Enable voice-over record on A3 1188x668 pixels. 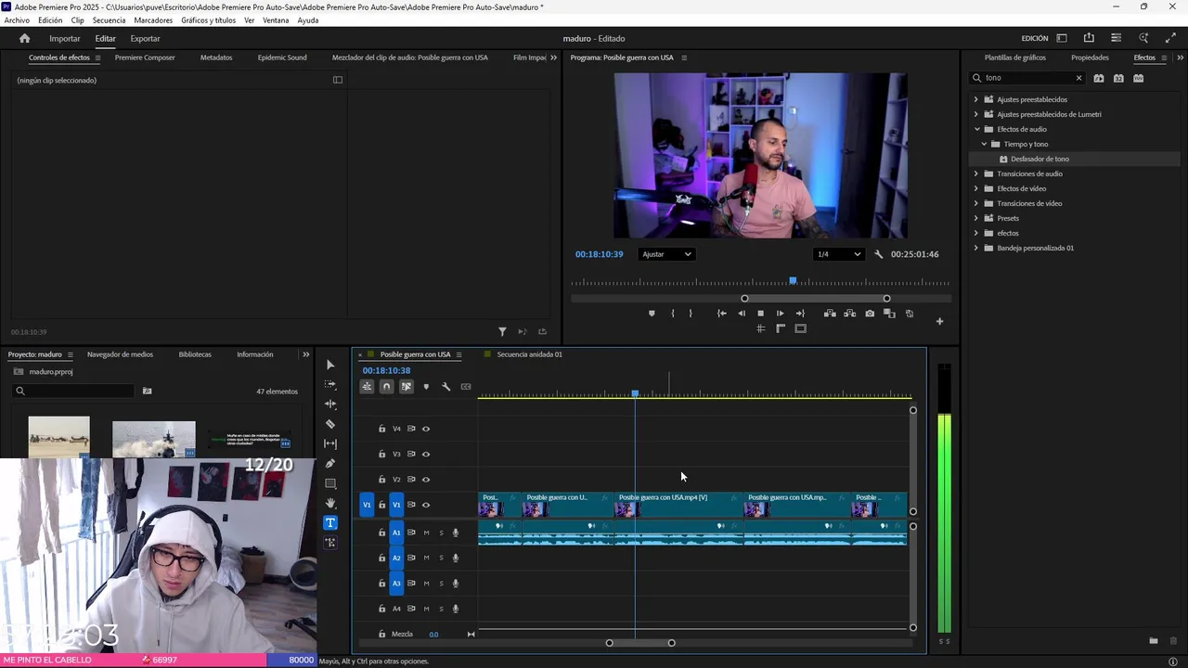(456, 584)
